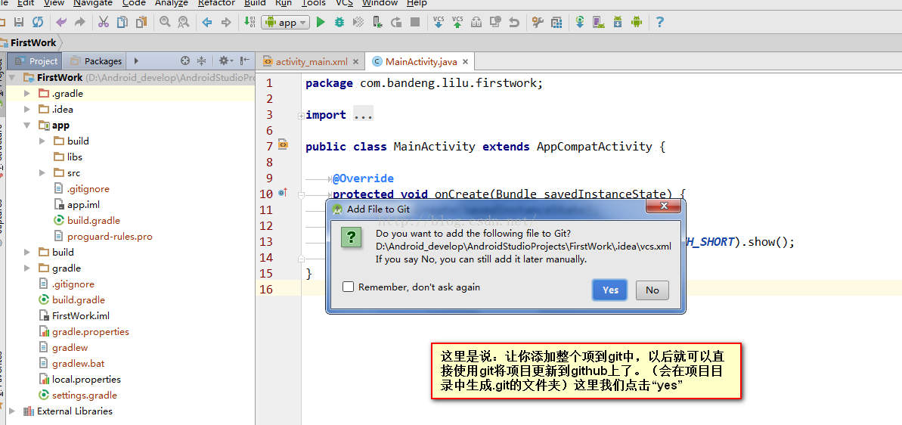Click No in Add File to Git dialog
The width and height of the screenshot is (902, 425).
pyautogui.click(x=652, y=290)
